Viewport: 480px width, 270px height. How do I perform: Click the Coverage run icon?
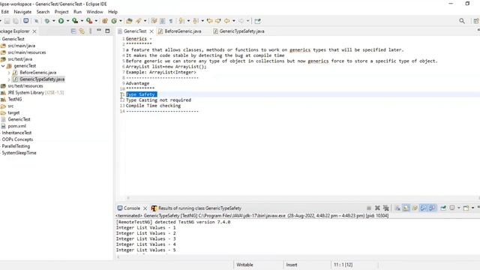click(75, 21)
